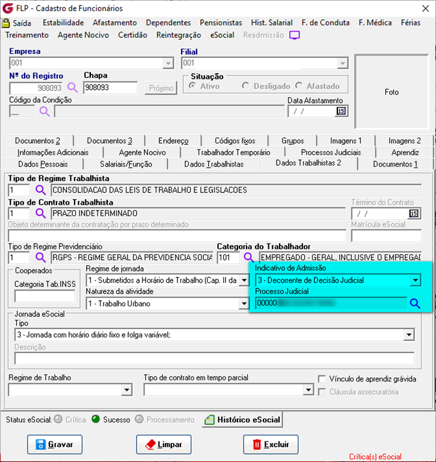Viewport: 436px width, 462px height.
Task: Open the eSocial menu
Action: point(222,35)
